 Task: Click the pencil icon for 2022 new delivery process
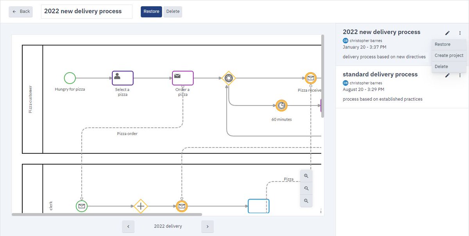click(447, 33)
